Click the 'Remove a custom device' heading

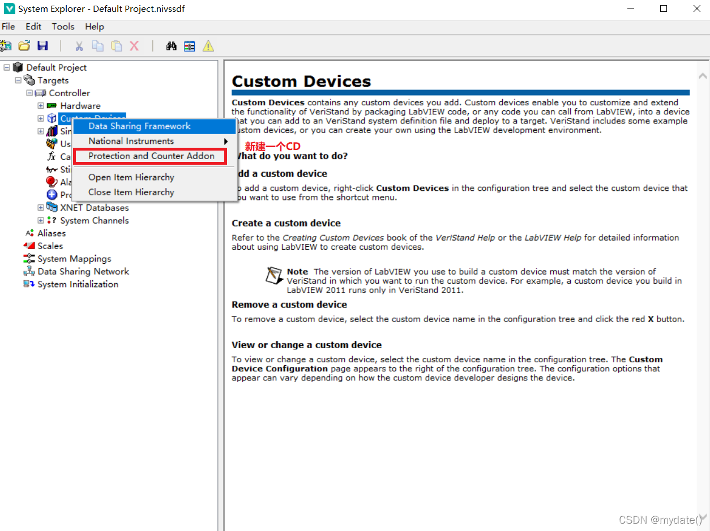click(x=289, y=305)
